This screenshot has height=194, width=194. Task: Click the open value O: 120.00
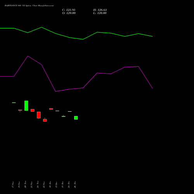tap(69, 13)
